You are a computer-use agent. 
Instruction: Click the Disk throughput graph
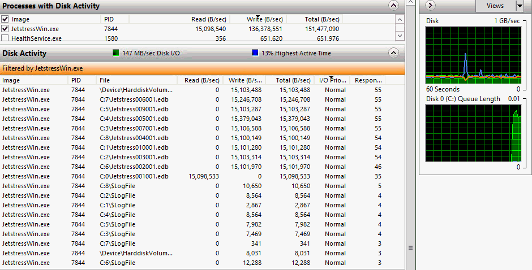473,55
